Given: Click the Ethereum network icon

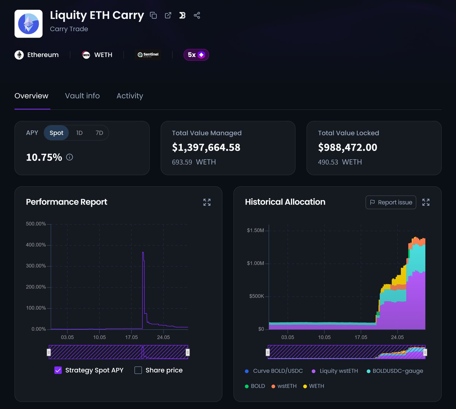Looking at the screenshot, I should (x=19, y=55).
